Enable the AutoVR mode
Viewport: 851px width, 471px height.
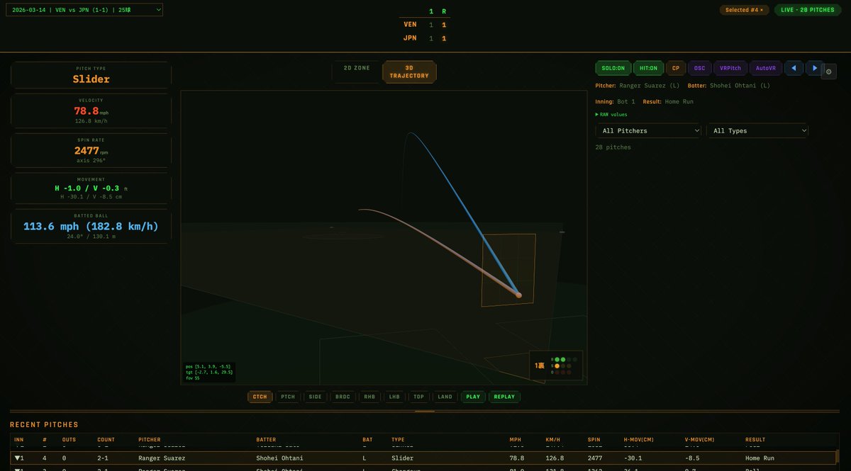(766, 68)
